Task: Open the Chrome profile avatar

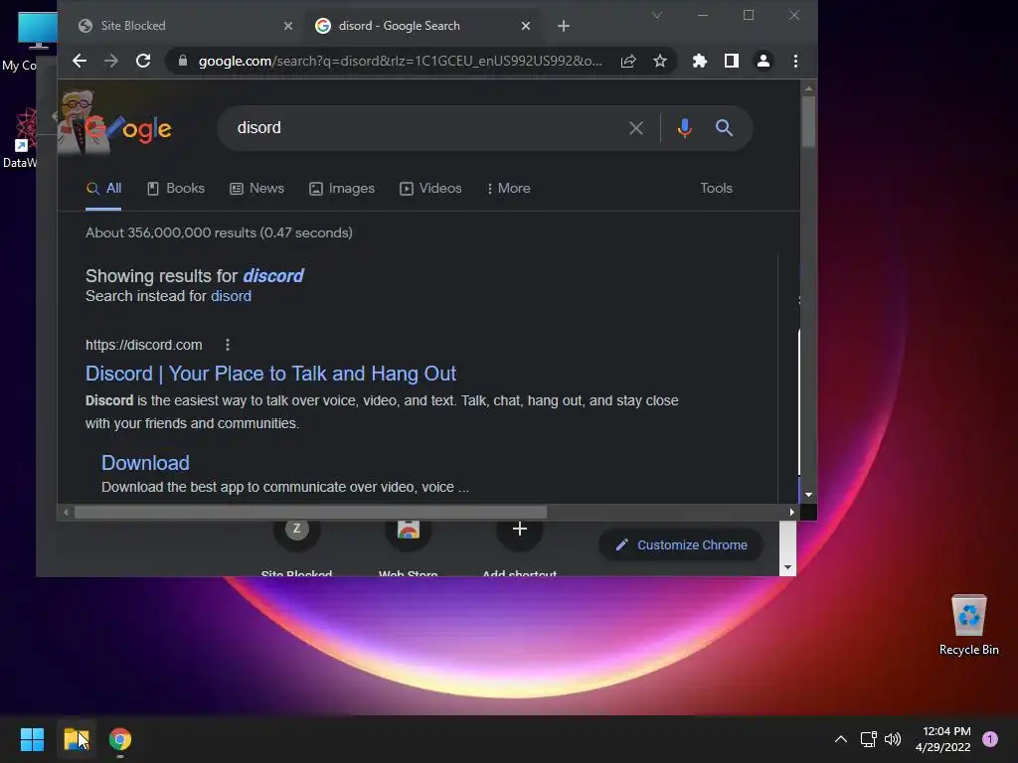Action: (763, 61)
